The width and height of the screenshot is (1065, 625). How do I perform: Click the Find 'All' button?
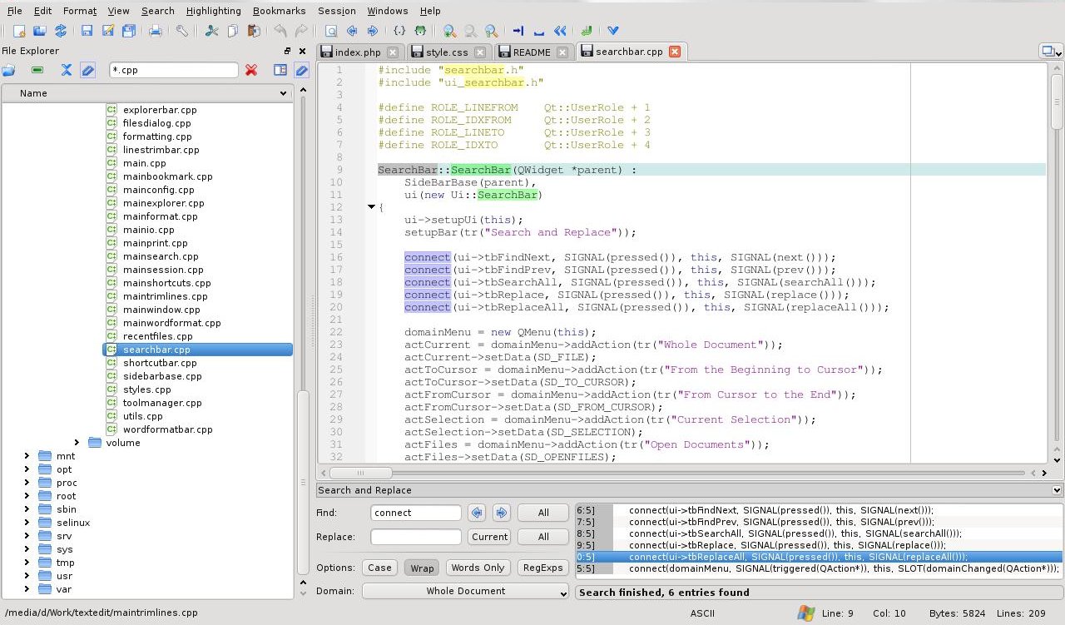543,513
